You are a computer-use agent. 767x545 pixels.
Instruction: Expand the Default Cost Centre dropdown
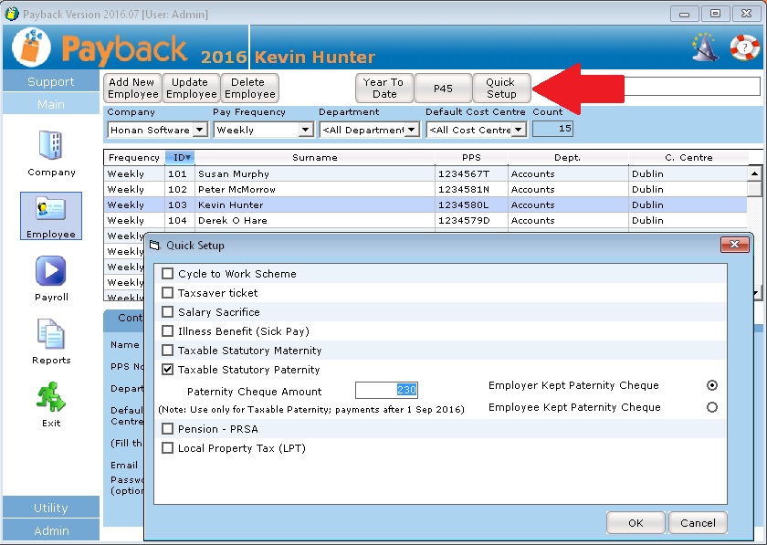519,131
